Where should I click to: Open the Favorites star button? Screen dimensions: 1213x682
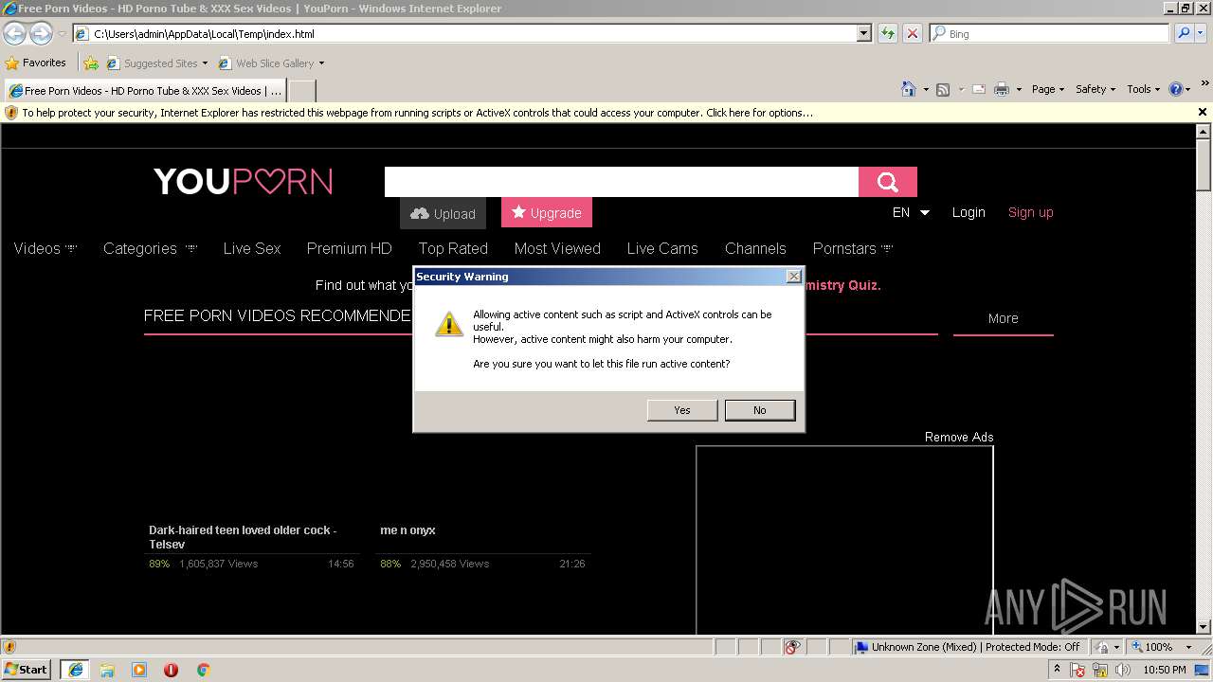click(x=36, y=63)
